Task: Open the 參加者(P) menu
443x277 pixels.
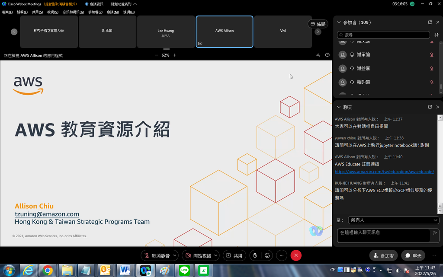Action: coord(95,12)
